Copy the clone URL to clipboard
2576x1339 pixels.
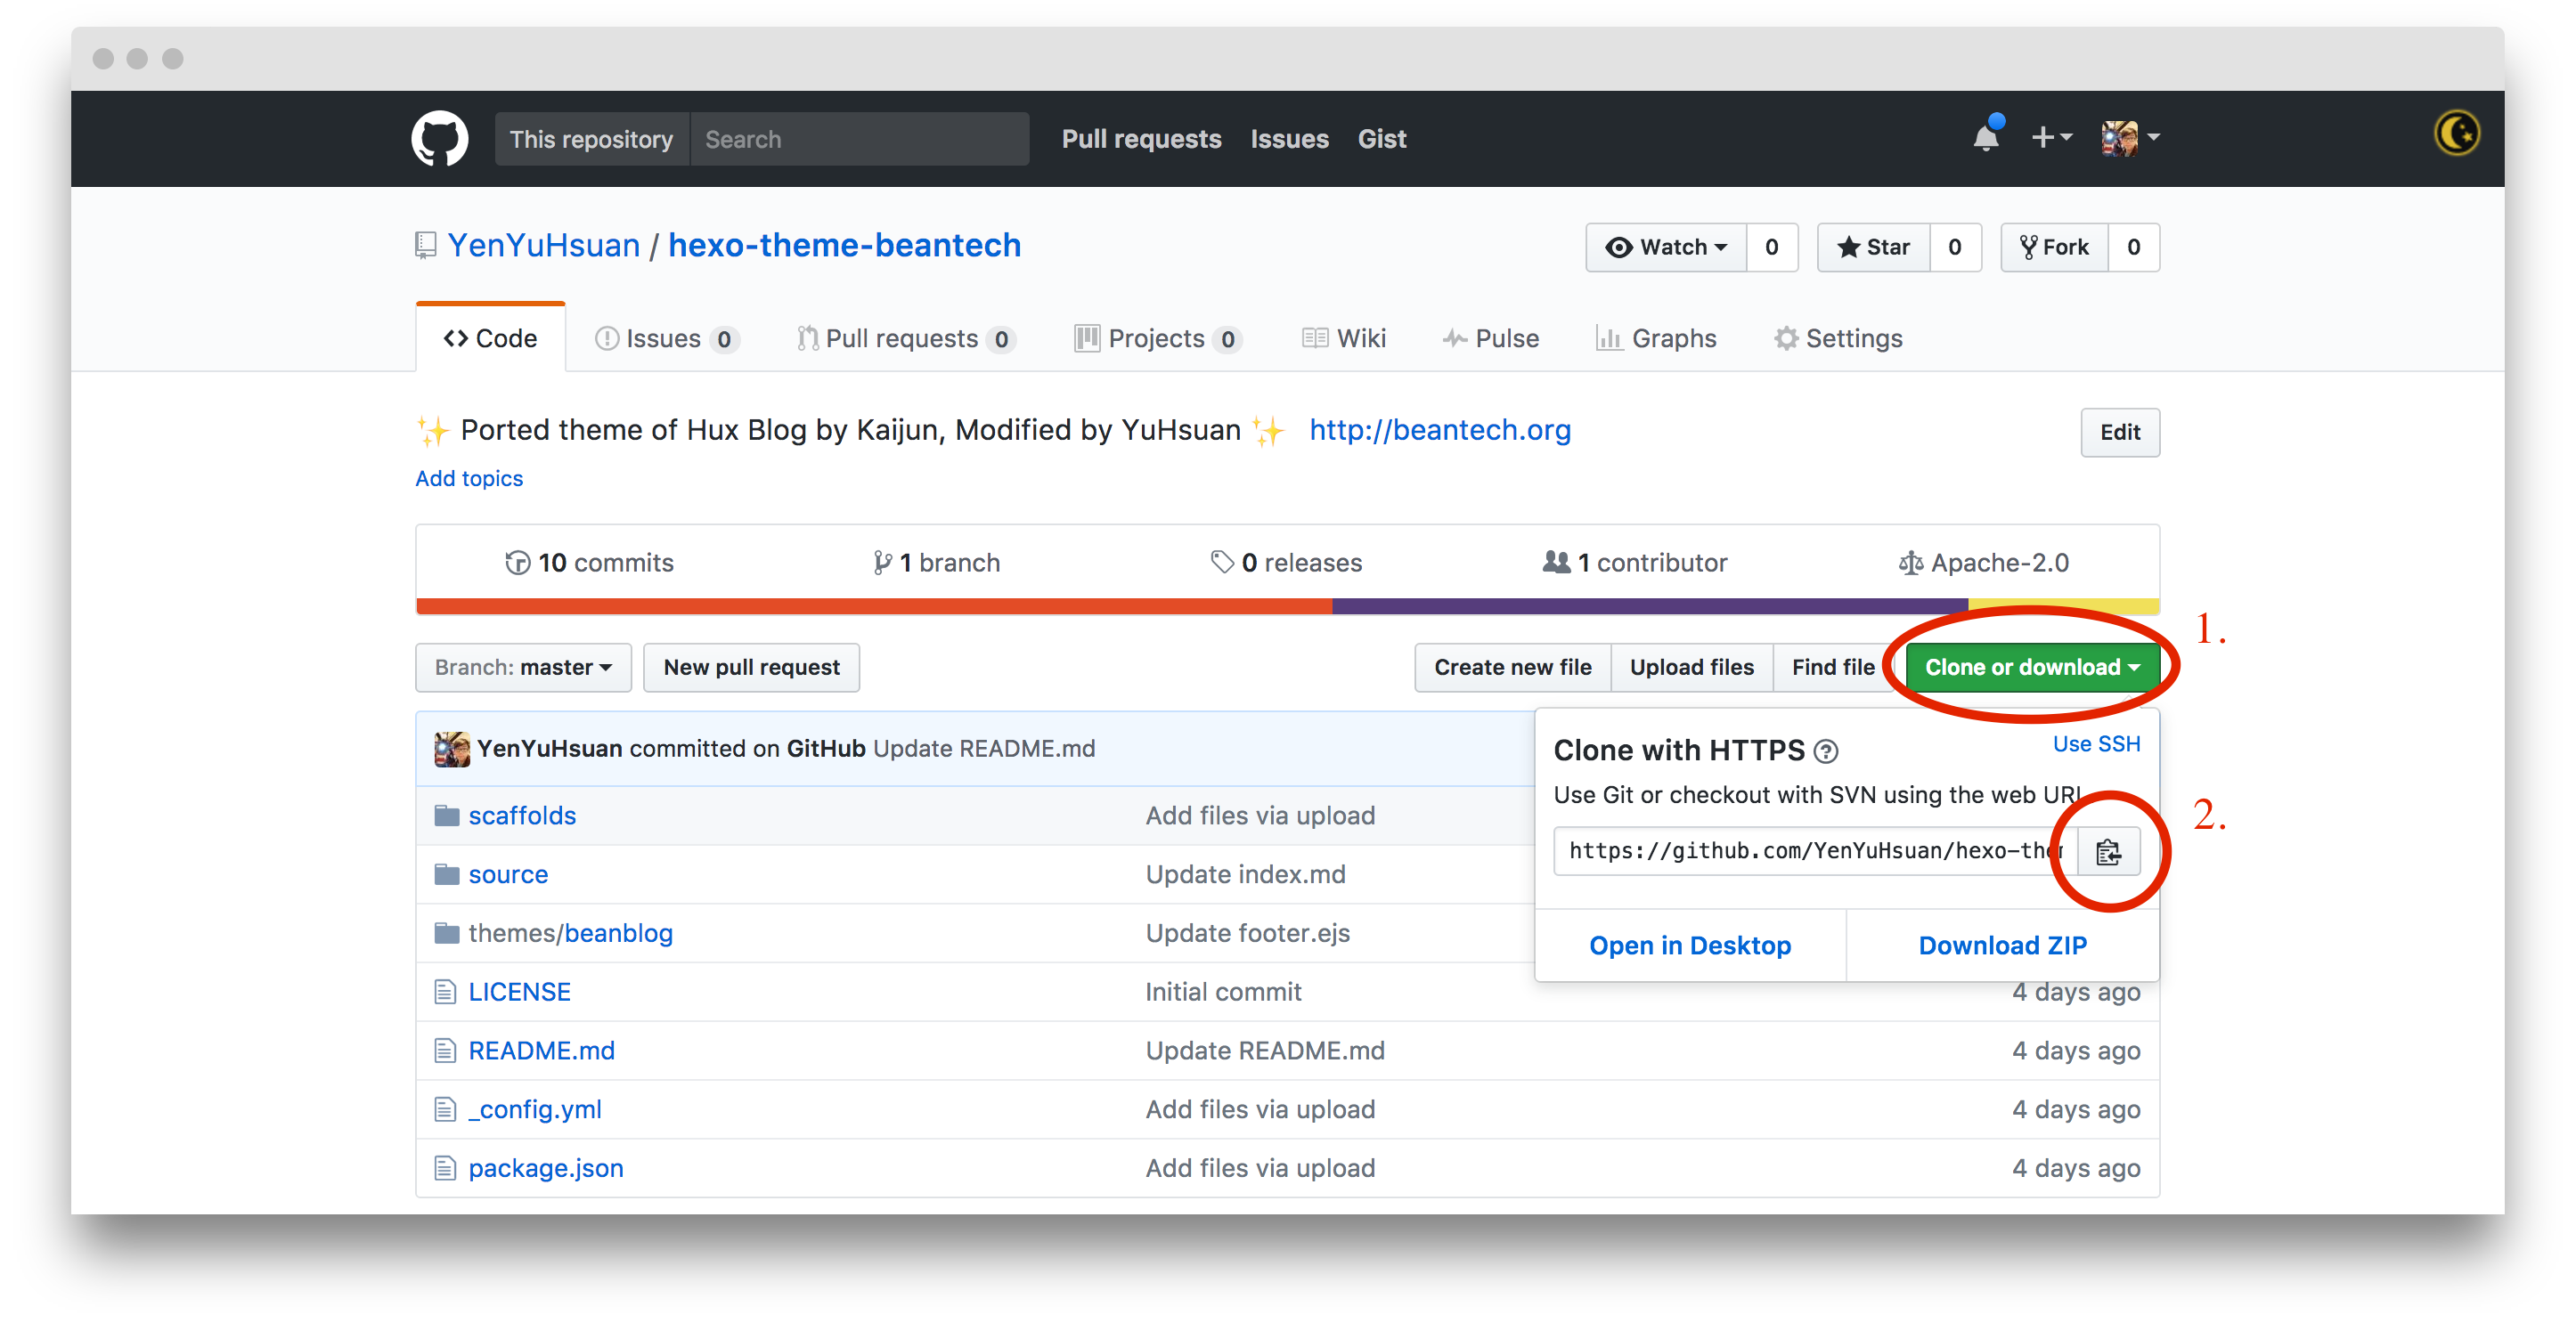2108,850
